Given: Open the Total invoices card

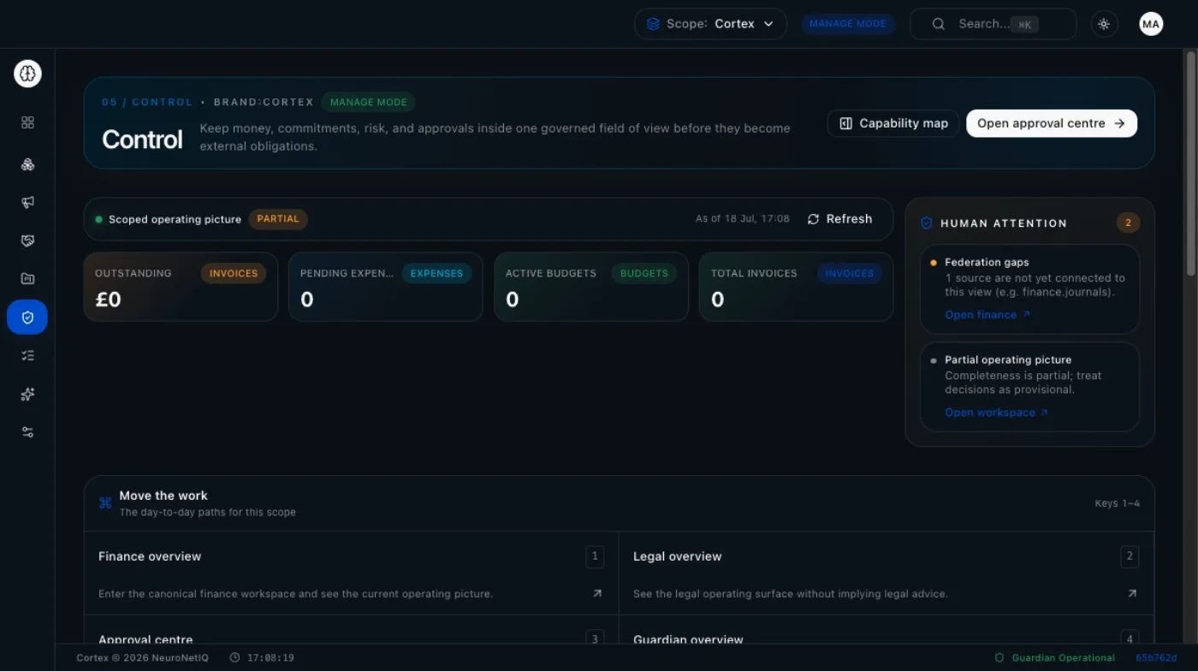Looking at the screenshot, I should (796, 287).
